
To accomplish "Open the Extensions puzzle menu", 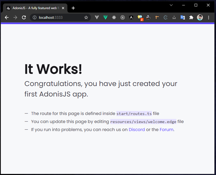I will click(191, 18).
